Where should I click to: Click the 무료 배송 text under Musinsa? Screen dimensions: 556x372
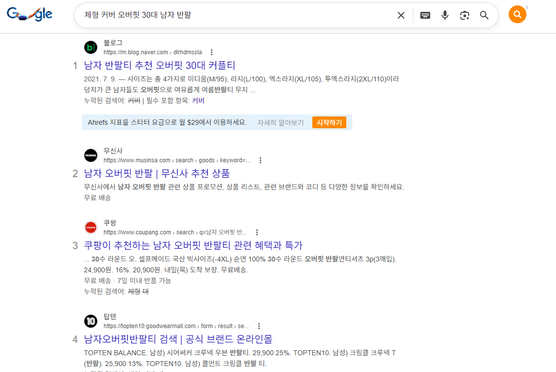pyautogui.click(x=98, y=197)
